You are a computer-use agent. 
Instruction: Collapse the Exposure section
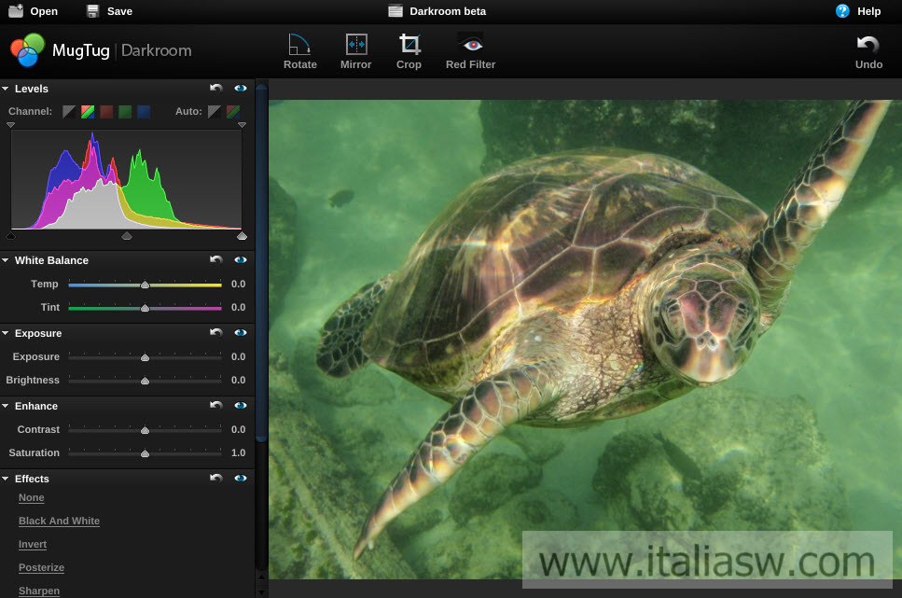(6, 333)
